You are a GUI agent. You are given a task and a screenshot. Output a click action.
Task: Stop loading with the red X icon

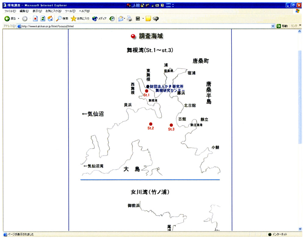click(35, 19)
